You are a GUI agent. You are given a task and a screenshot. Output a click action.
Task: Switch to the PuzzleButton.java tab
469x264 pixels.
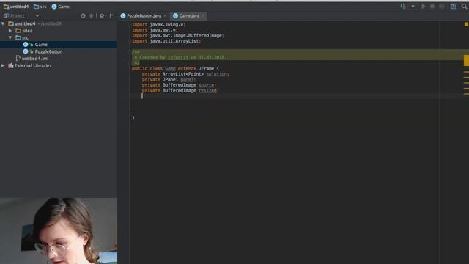[141, 15]
